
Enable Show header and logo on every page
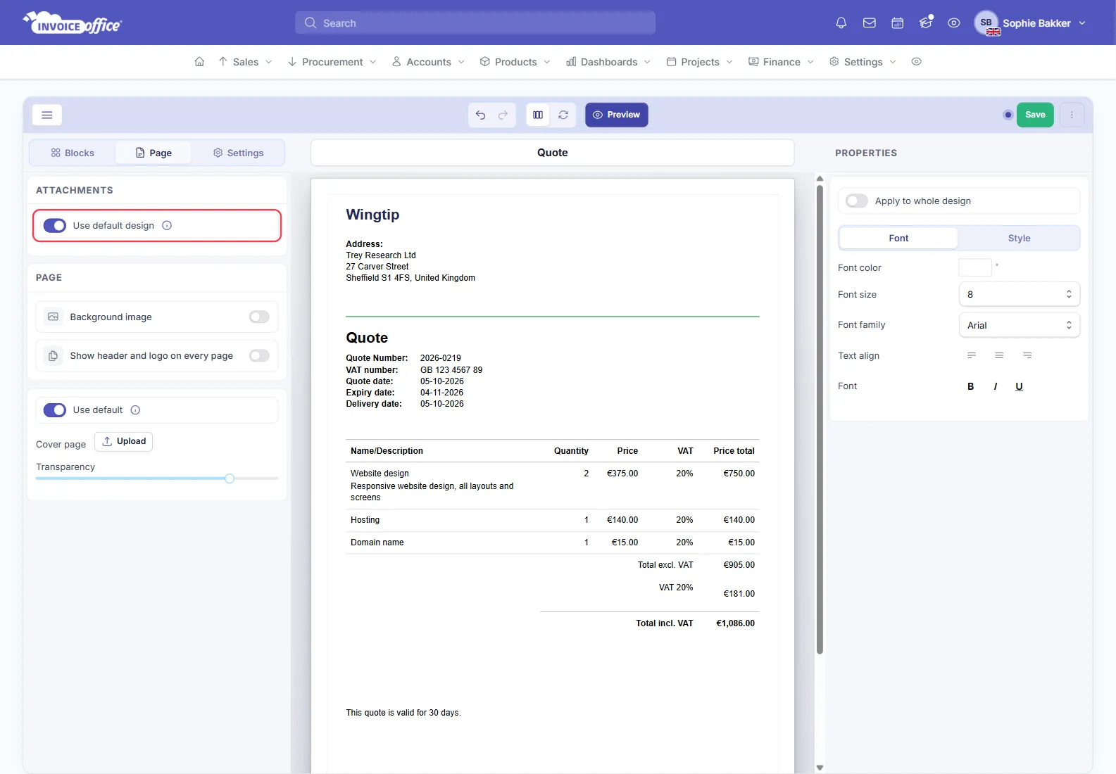pyautogui.click(x=259, y=356)
